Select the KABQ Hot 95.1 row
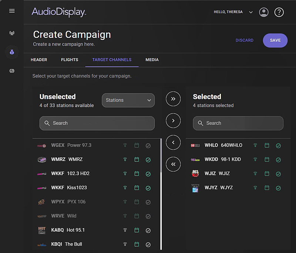 [96, 230]
